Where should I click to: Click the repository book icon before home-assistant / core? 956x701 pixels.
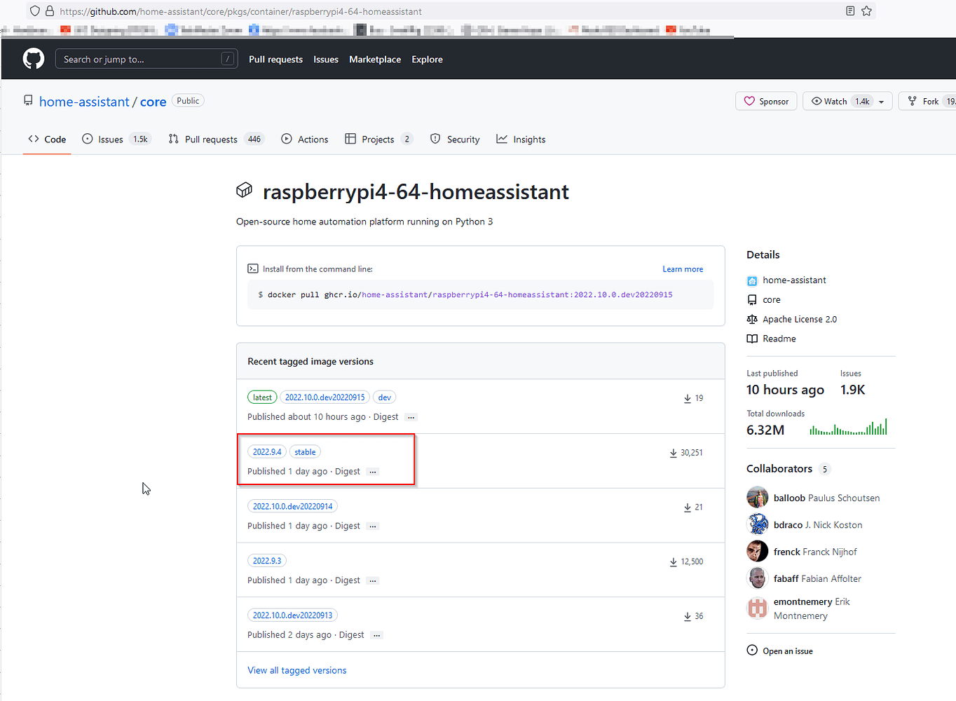click(x=27, y=100)
